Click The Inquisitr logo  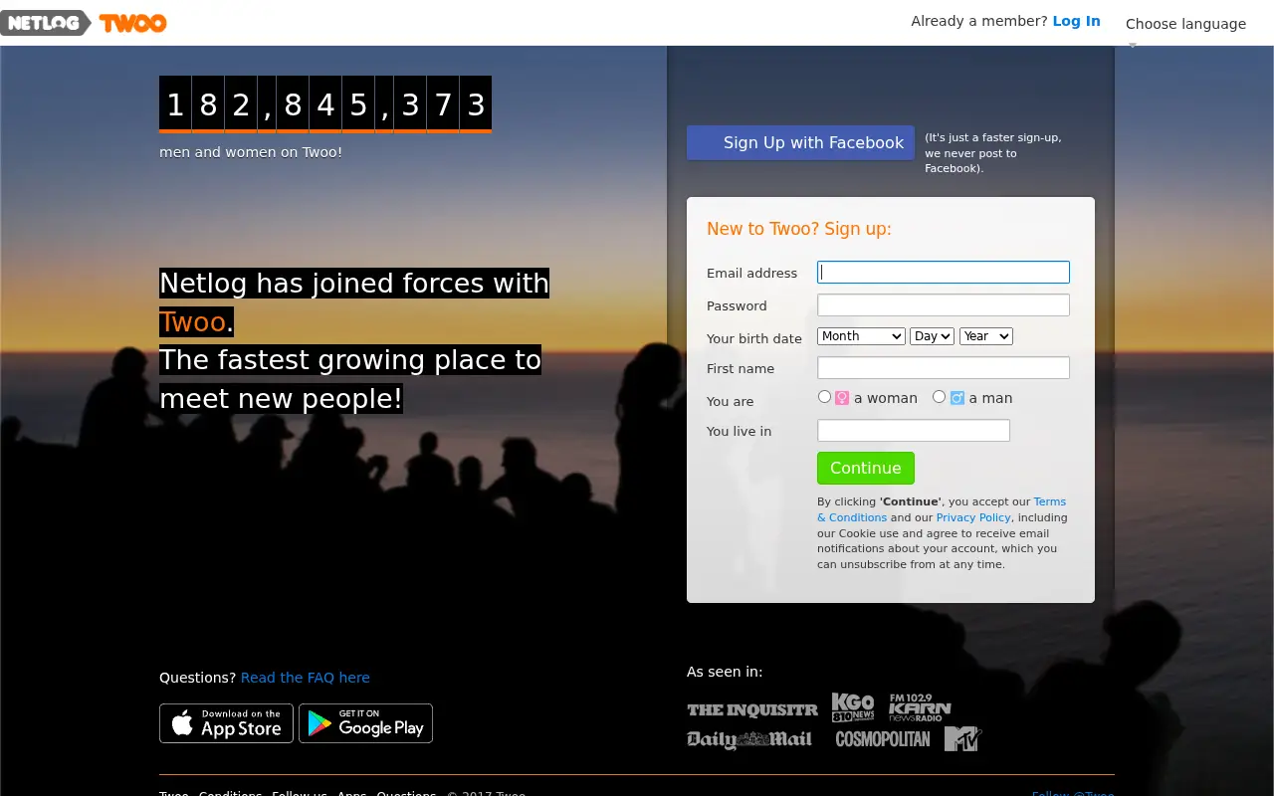[x=752, y=710]
